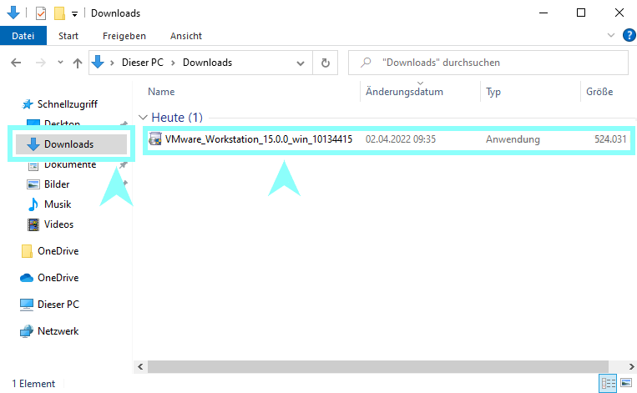Select Videos in the navigation pane

tap(58, 224)
